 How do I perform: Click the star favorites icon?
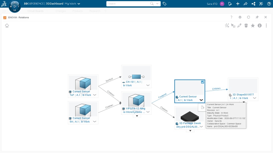click(253, 25)
